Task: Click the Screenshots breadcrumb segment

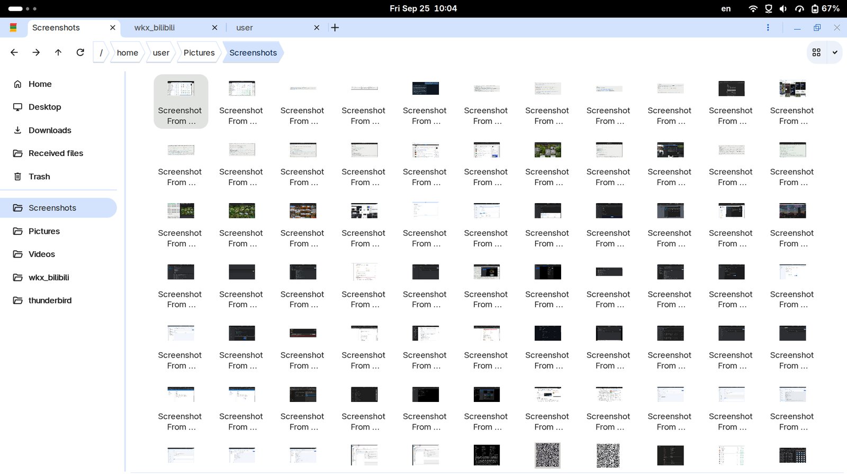Action: (x=253, y=52)
